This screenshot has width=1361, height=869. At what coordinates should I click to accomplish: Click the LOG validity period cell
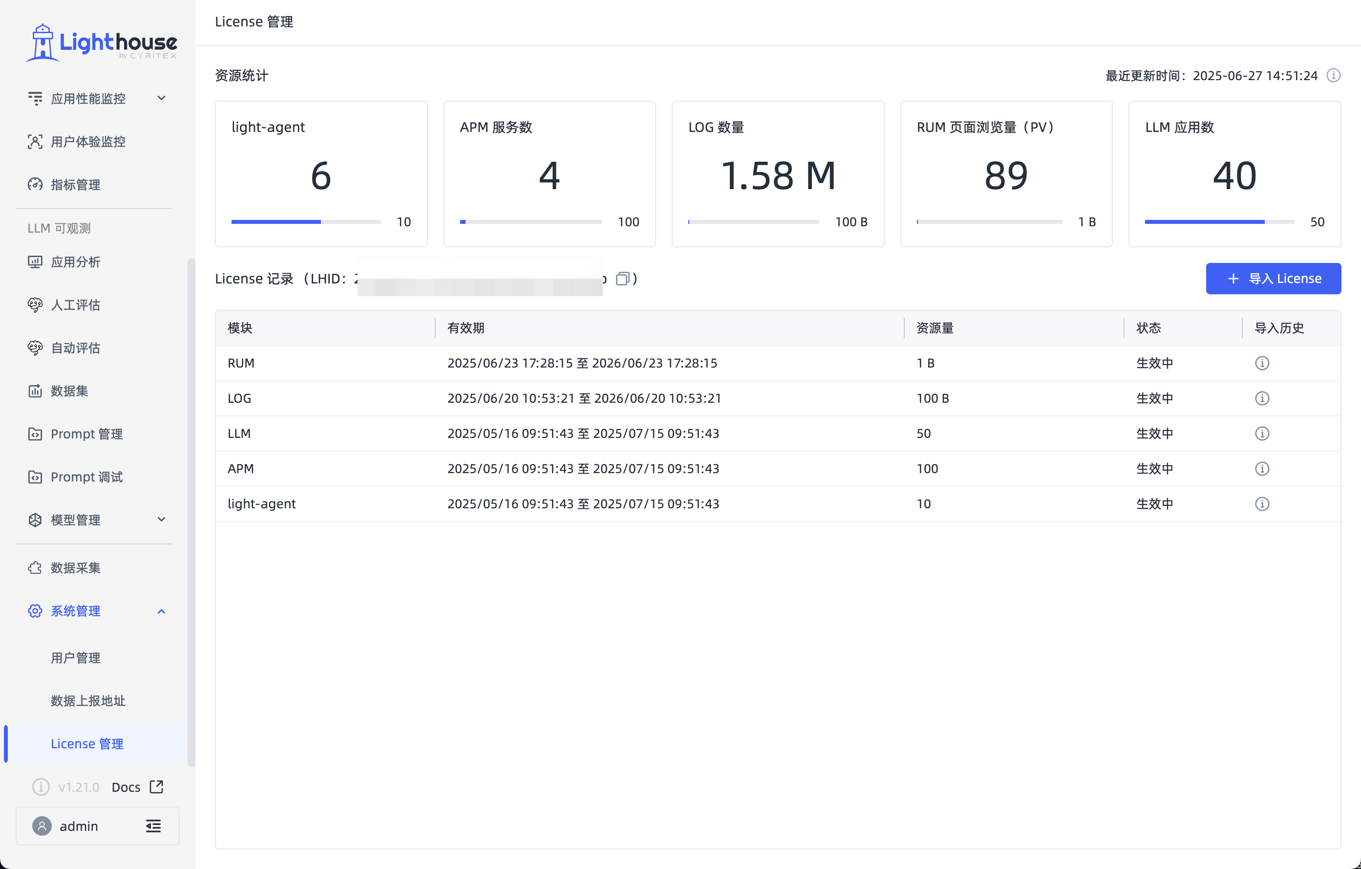point(584,398)
